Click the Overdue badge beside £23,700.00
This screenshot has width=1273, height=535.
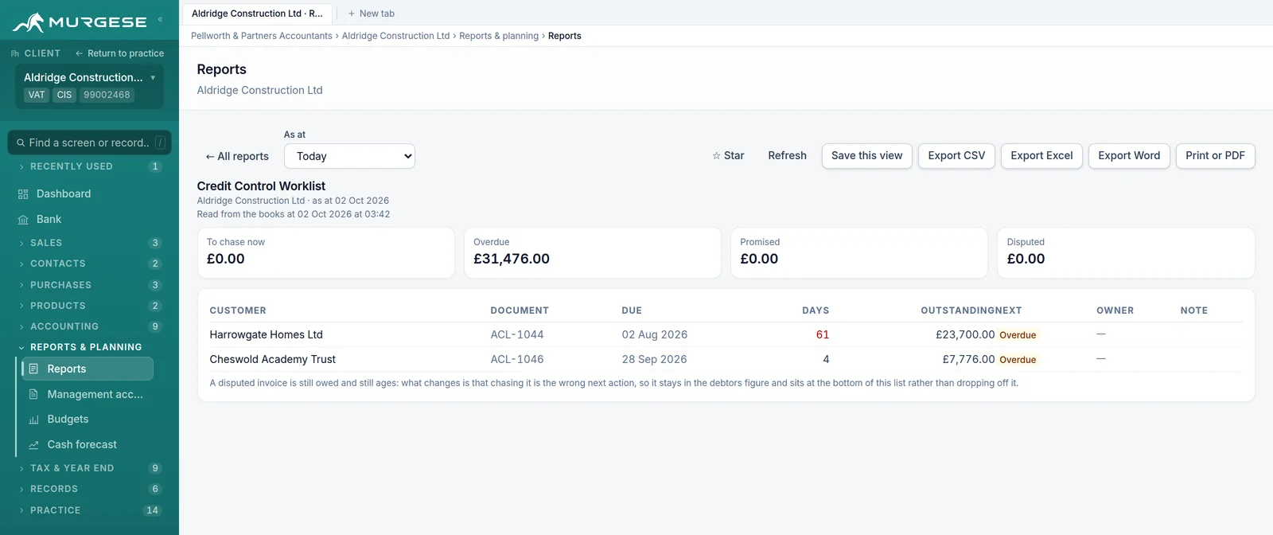(1018, 335)
